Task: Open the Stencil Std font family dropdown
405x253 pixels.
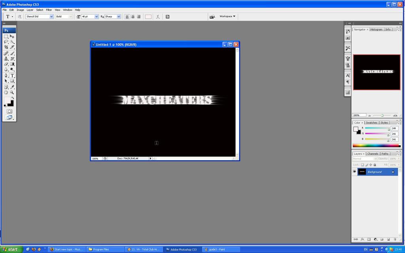Action: [x=51, y=17]
